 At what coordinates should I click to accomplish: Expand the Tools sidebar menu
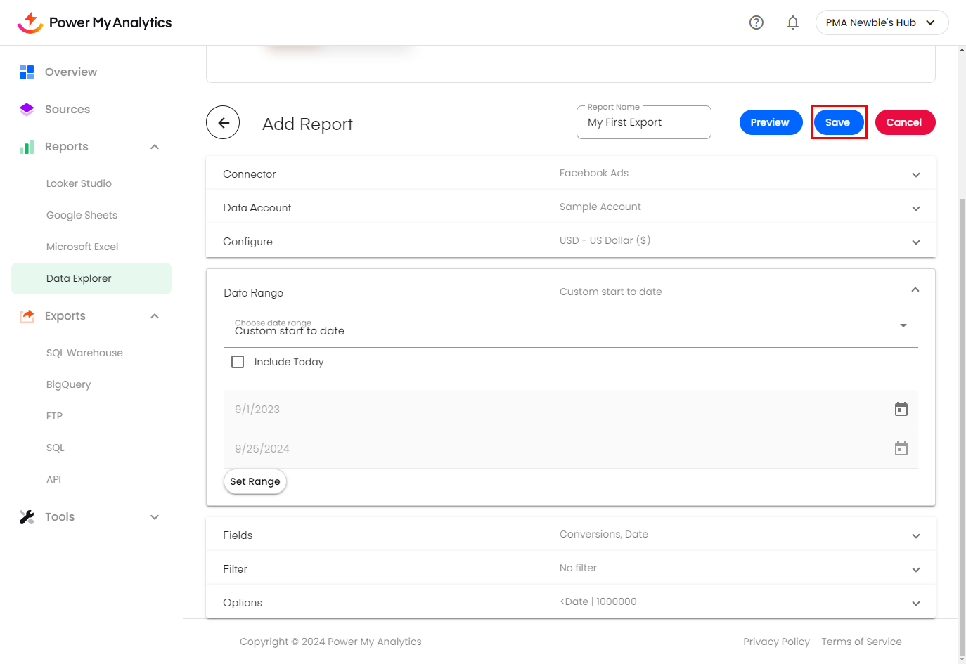[155, 517]
